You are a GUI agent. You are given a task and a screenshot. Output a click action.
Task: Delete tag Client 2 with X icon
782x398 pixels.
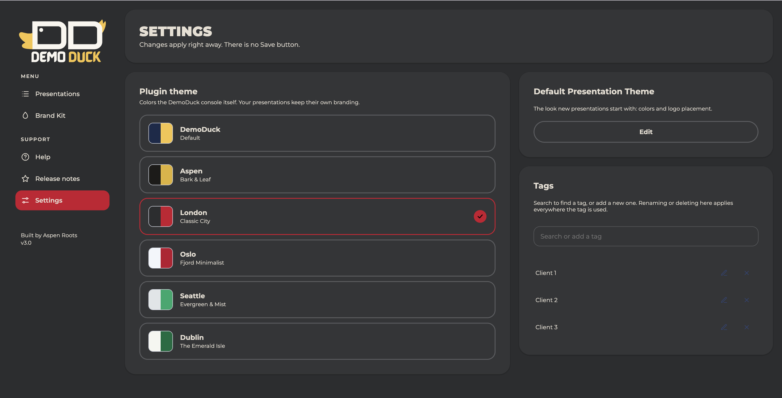coord(746,300)
